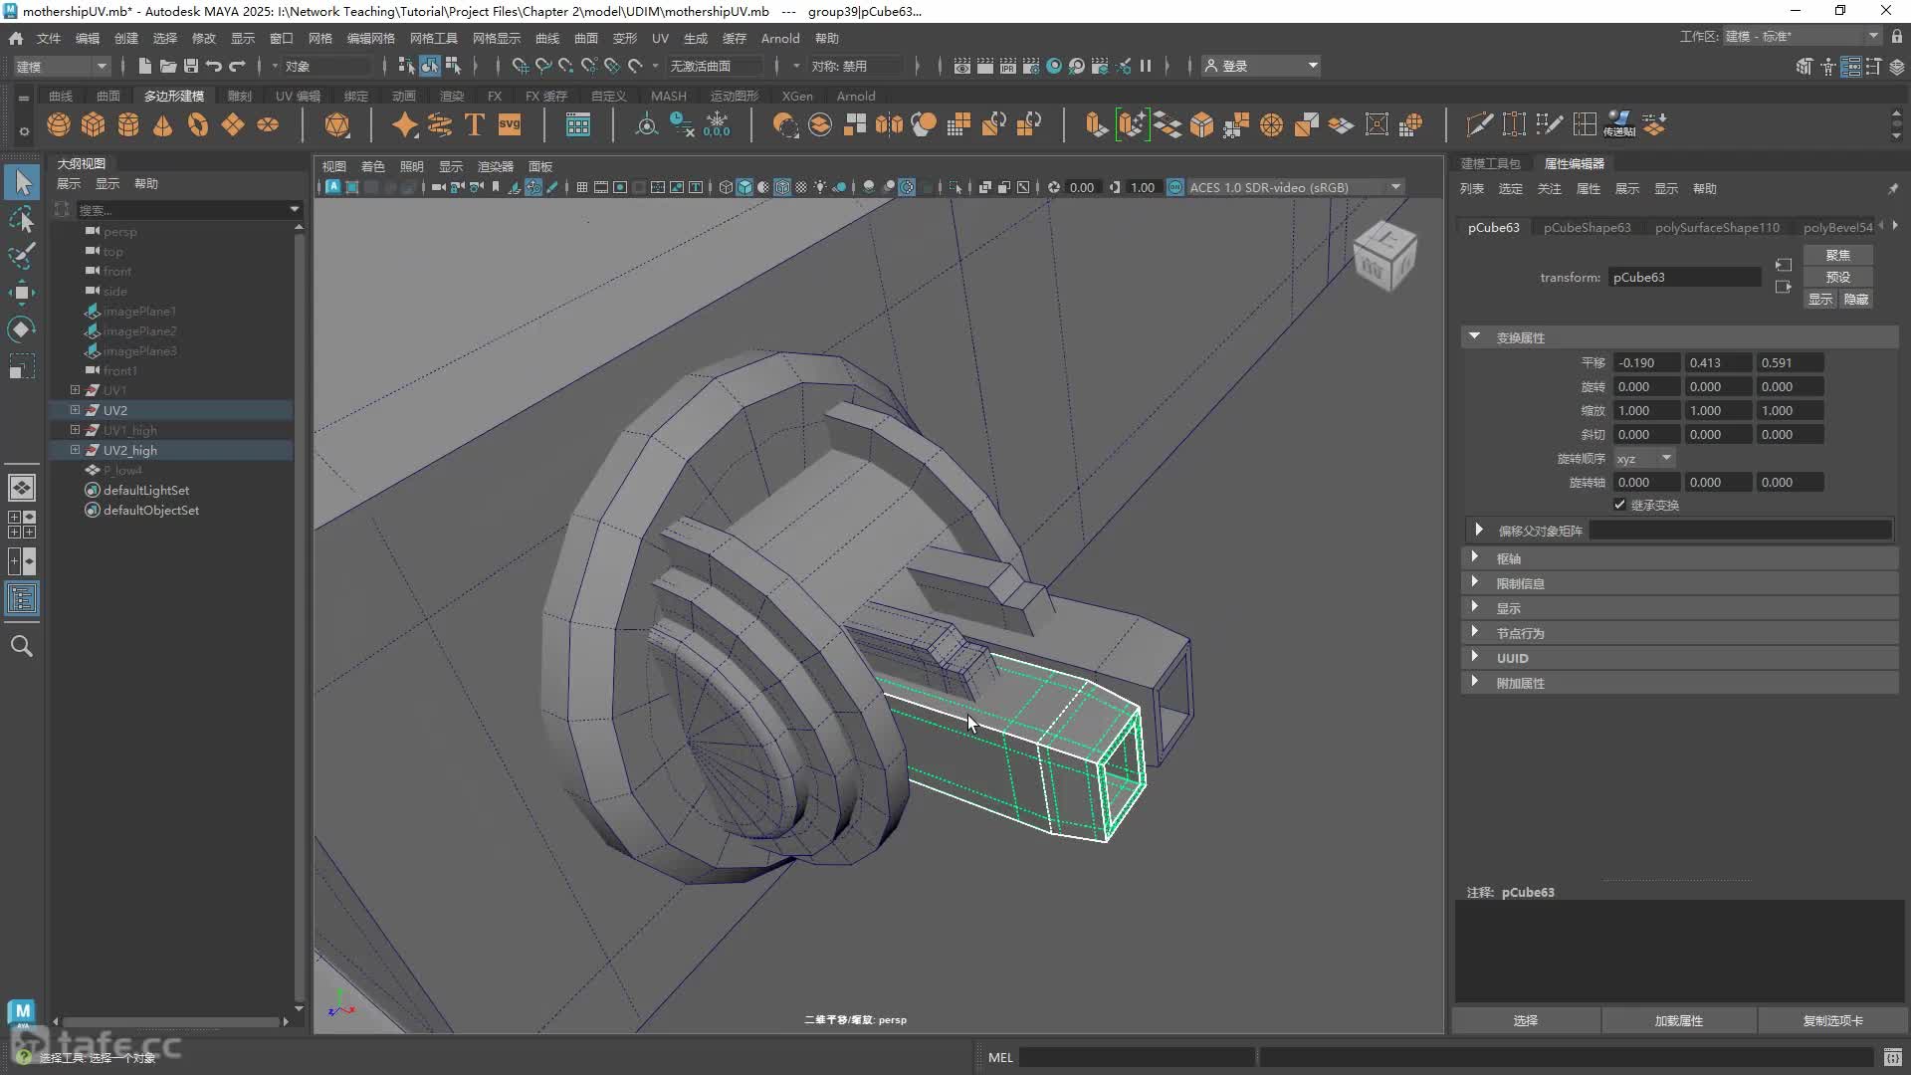This screenshot has height=1075, width=1911.
Task: Click the 聚焦 button
Action: 1837,255
